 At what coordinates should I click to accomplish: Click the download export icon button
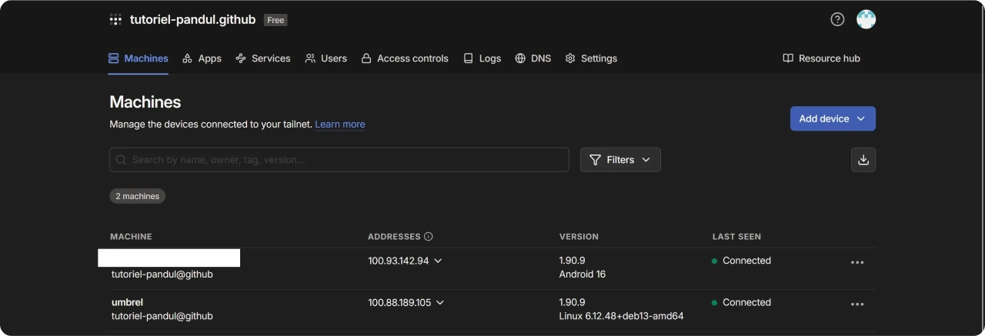(863, 160)
